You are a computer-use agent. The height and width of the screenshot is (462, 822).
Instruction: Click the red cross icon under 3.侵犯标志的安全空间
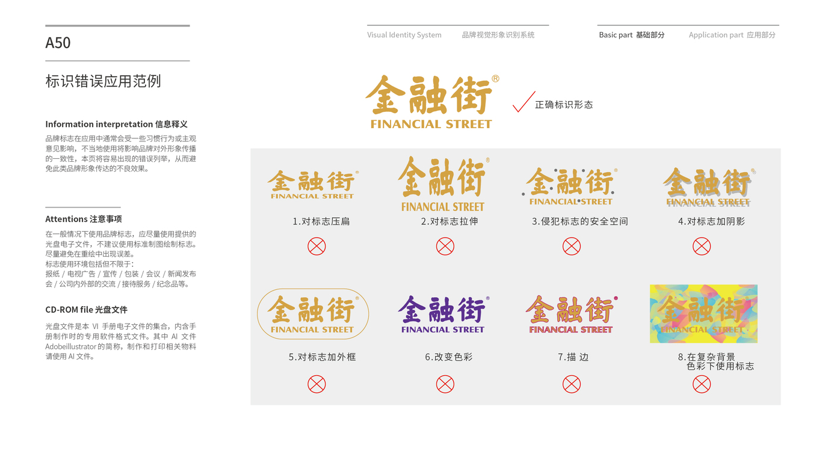click(x=572, y=246)
